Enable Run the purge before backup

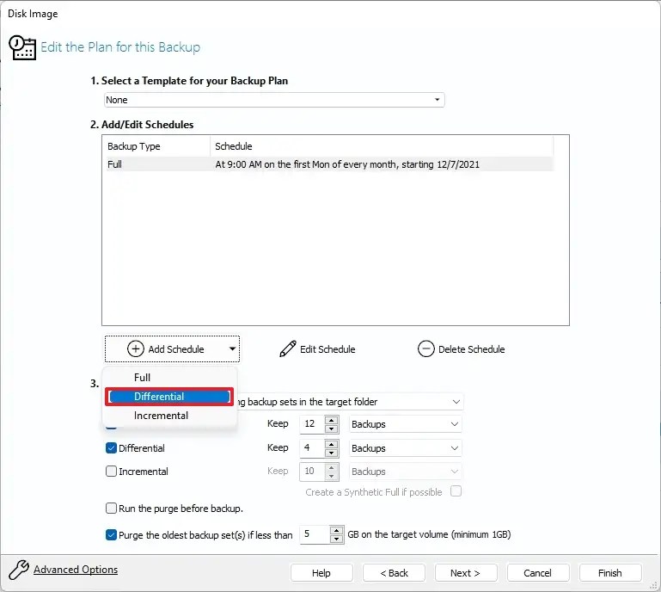click(111, 509)
